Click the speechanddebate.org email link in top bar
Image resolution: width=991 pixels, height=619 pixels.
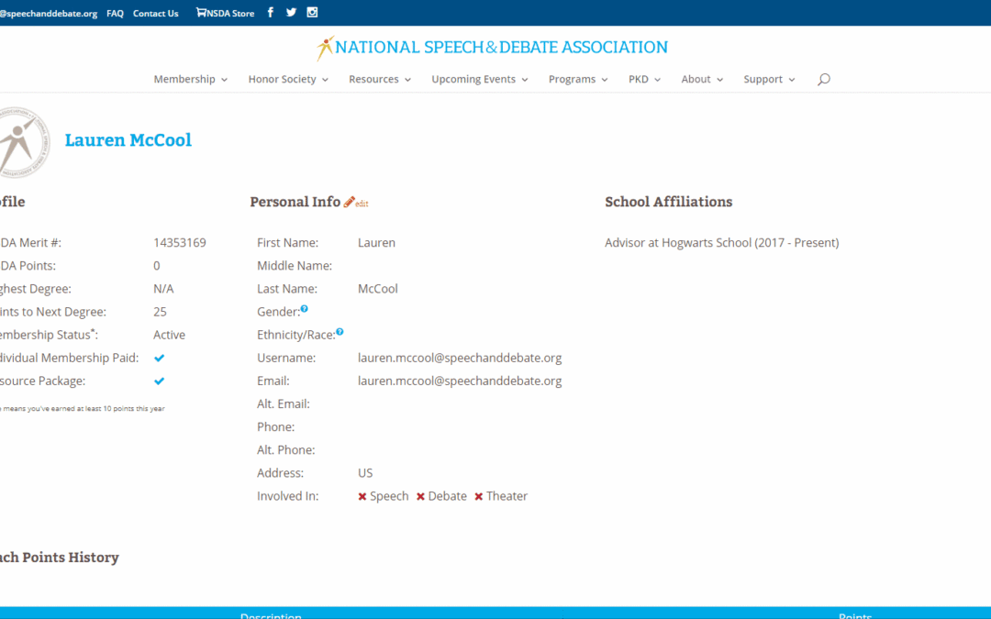tap(49, 13)
